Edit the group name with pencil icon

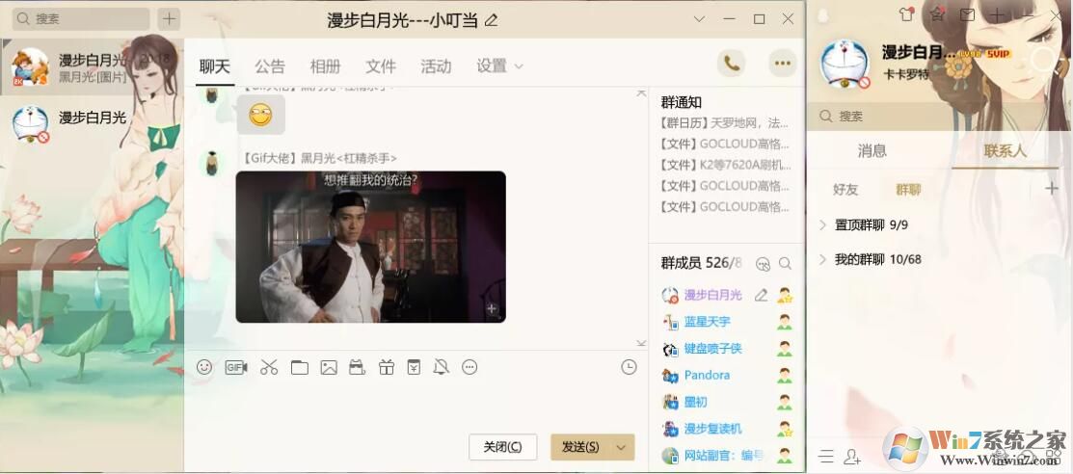click(x=491, y=20)
